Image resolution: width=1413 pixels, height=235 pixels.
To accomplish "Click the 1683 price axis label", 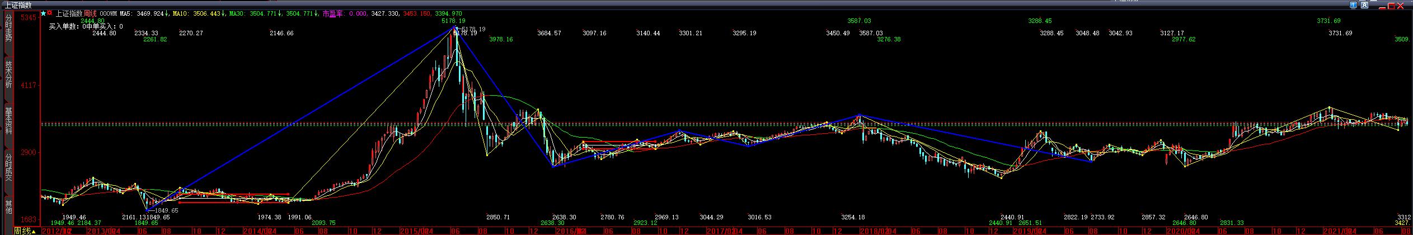I will click(x=28, y=219).
